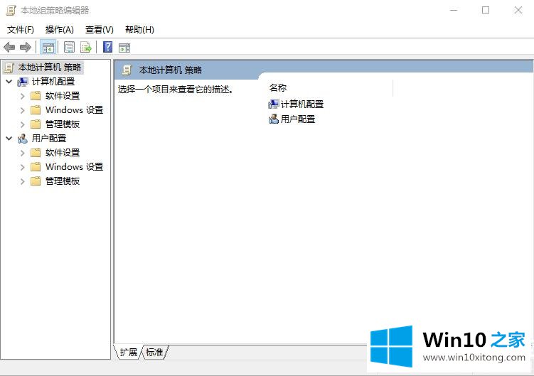The width and height of the screenshot is (534, 376).
Task: Select 本地计算机 策略 root tree item
Action: click(50, 68)
